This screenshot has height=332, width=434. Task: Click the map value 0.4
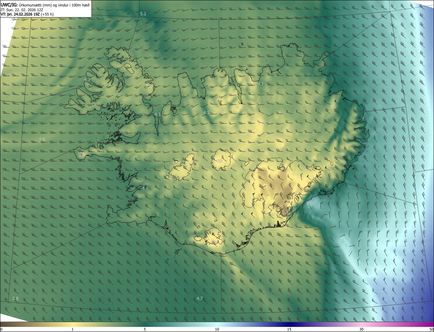(x=285, y=212)
